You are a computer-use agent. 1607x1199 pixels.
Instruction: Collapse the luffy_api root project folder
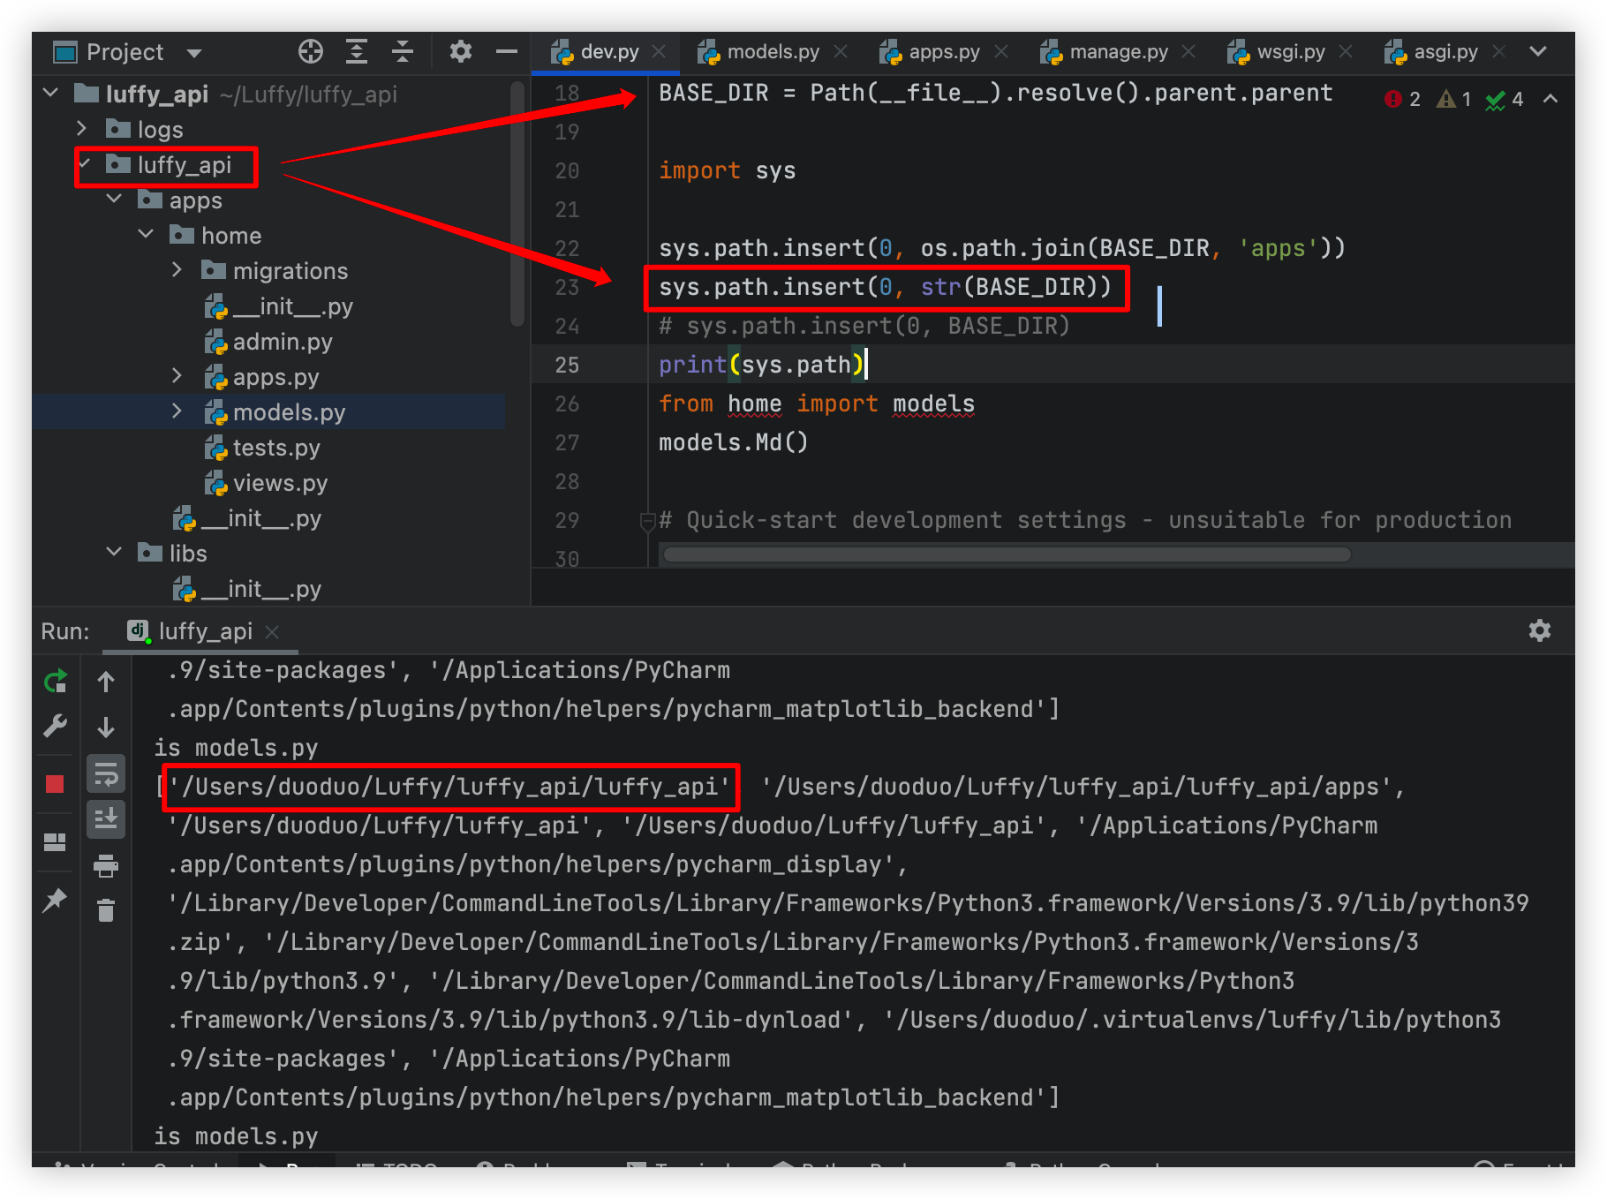(x=50, y=93)
